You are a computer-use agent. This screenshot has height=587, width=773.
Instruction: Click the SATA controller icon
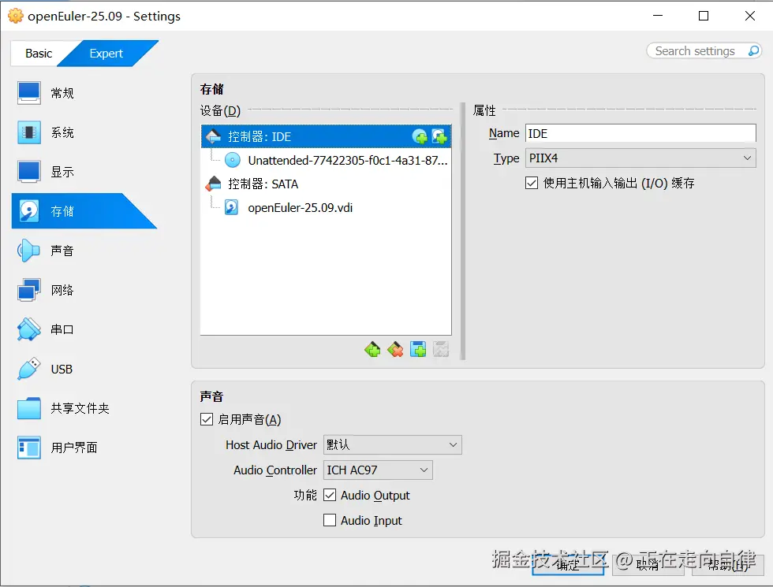point(213,184)
